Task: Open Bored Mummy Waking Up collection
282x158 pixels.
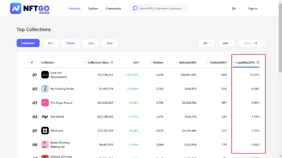Action: [60, 145]
